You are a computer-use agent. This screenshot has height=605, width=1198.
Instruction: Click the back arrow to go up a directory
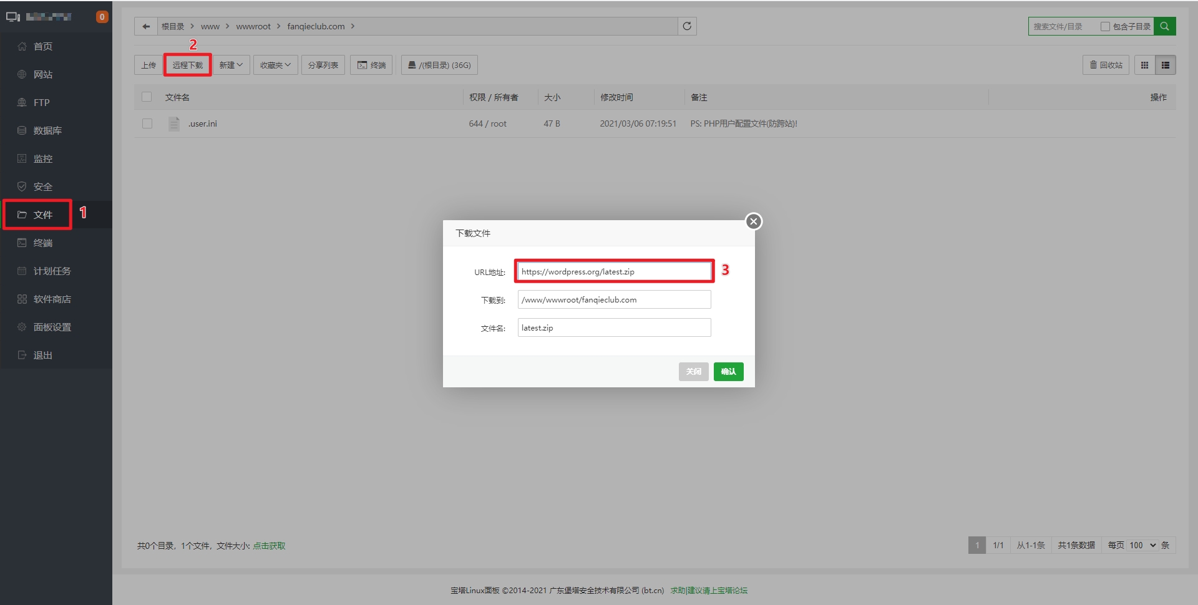point(145,26)
